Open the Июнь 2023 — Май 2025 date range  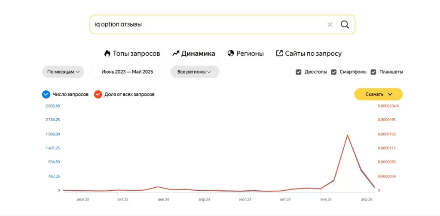pyautogui.click(x=127, y=72)
